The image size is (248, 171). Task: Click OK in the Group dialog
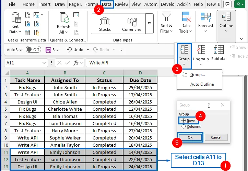[x=190, y=137]
